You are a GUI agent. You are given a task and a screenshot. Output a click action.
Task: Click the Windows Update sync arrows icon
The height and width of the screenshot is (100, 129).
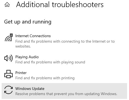click(x=8, y=90)
